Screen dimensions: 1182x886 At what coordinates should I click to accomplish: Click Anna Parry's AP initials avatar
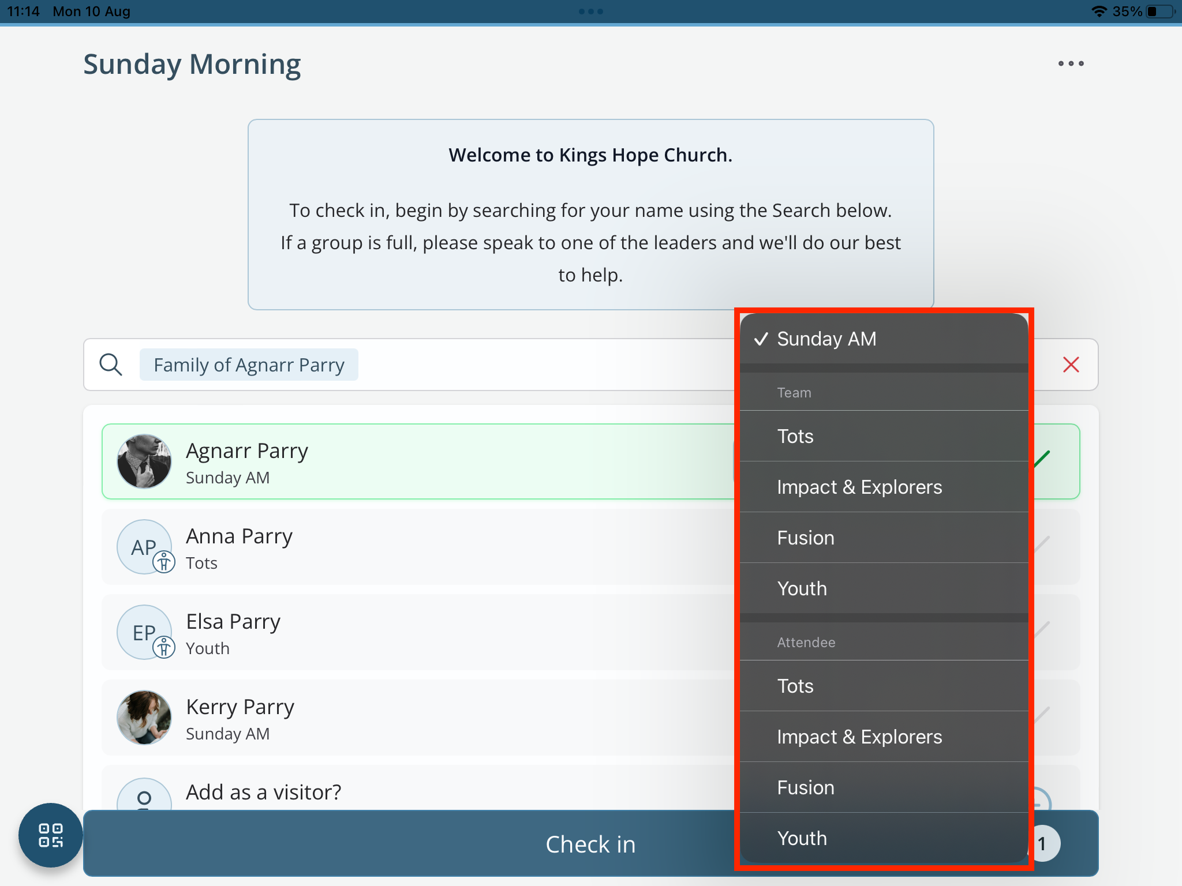click(x=144, y=547)
